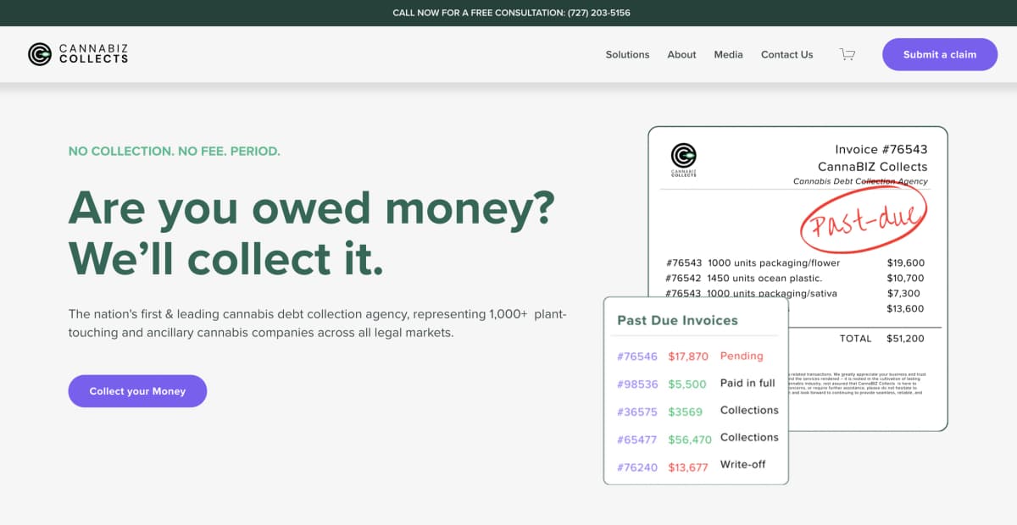Viewport: 1017px width, 525px height.
Task: Click the nation's first agency description paragraph
Action: coord(318,323)
